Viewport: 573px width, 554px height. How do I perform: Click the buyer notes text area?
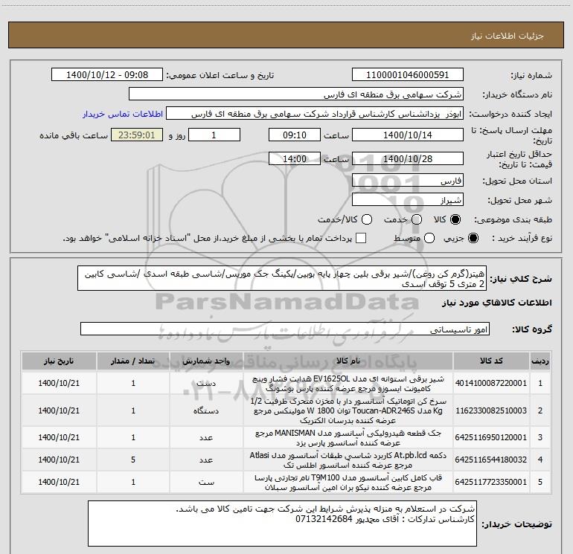pyautogui.click(x=282, y=524)
